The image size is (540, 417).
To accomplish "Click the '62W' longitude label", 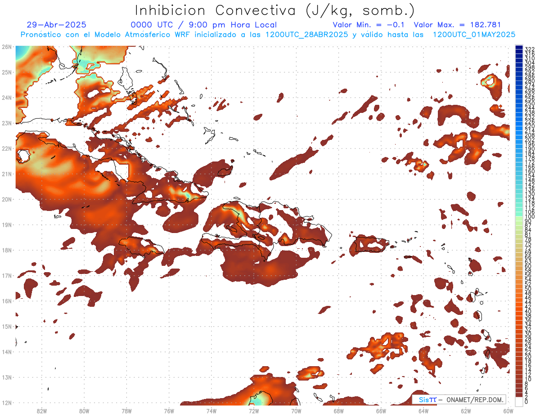I will [x=466, y=411].
